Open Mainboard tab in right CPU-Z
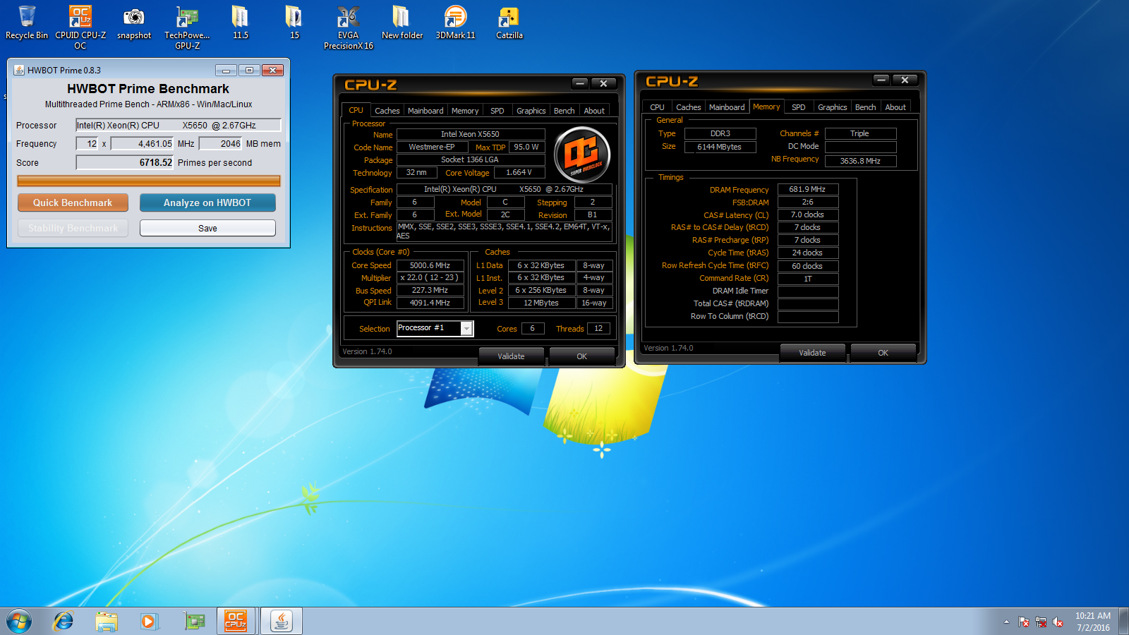Screen dimensions: 1129x635 point(727,107)
